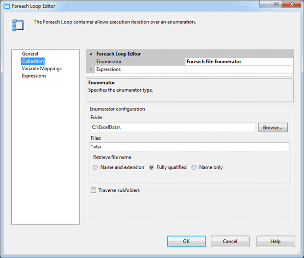
Task: Enable the Traverse subfolders checkbox
Action: [93, 190]
